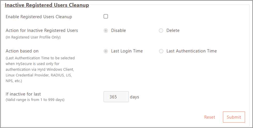The height and width of the screenshot is (128, 253).
Task: Click the Enable Registered Users Cleanup label
Action: pyautogui.click(x=39, y=17)
